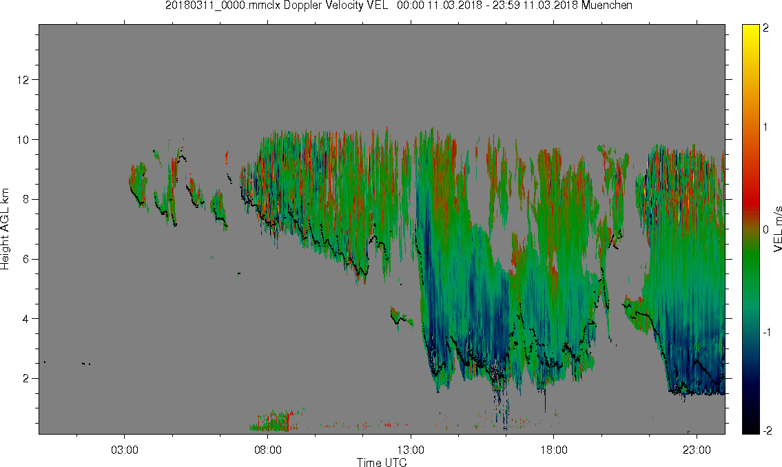This screenshot has width=782, height=467.
Task: Click the 'VEL m/s' colorbar label
Action: (x=777, y=228)
